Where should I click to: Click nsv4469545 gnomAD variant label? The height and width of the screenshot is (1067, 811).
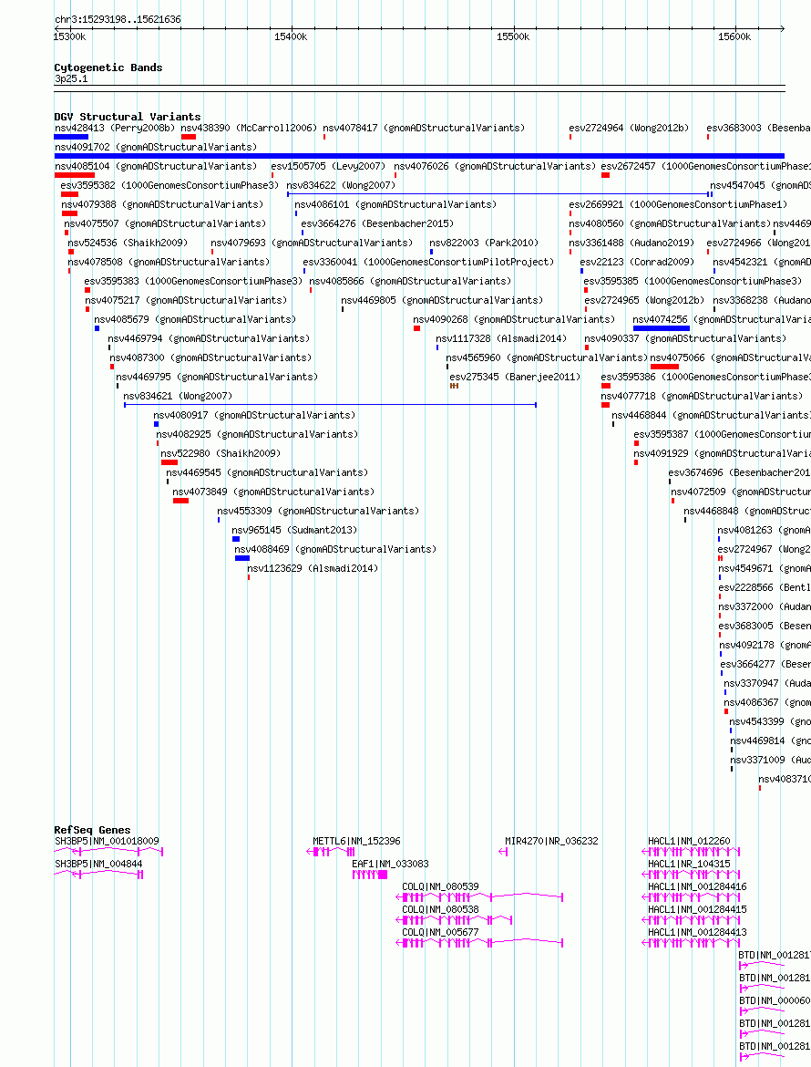point(267,472)
